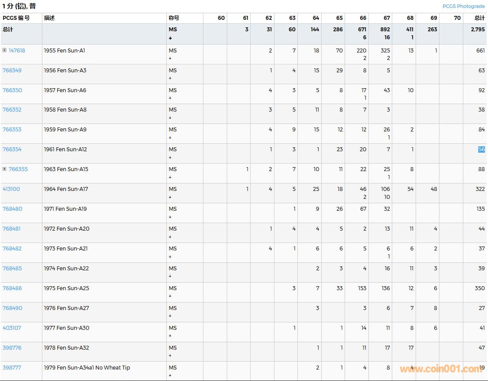The image size is (488, 381).
Task: Click the highlighted total 56 cell
Action: (x=481, y=149)
